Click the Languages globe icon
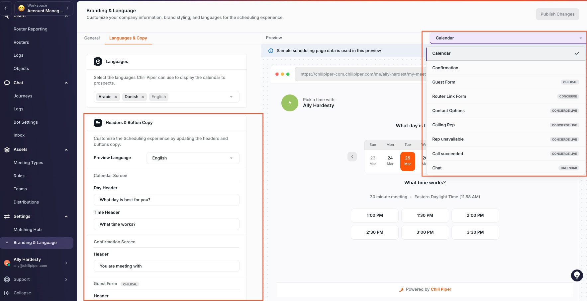 98,62
